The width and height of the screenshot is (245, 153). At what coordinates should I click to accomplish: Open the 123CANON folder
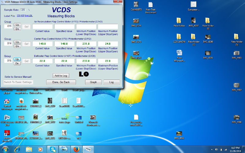(179, 38)
